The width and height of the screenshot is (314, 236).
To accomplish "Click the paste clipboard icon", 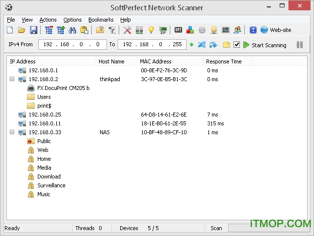I will click(x=84, y=30).
